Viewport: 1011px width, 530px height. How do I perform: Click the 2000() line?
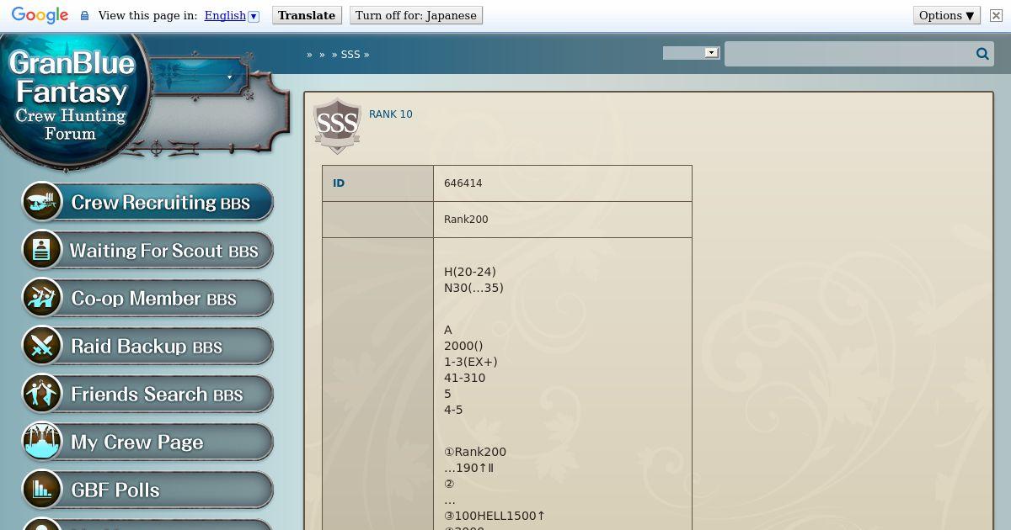coord(463,346)
